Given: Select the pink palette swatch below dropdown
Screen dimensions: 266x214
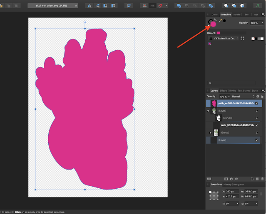Looking at the screenshot, I should pyautogui.click(x=209, y=44).
